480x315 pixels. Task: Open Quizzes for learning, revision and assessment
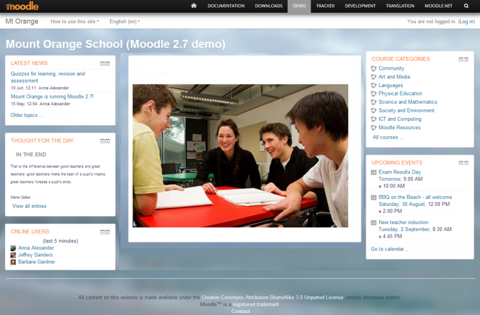click(48, 77)
